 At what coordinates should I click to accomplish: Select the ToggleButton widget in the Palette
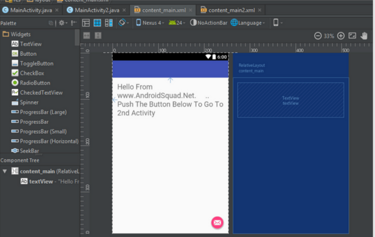click(36, 64)
